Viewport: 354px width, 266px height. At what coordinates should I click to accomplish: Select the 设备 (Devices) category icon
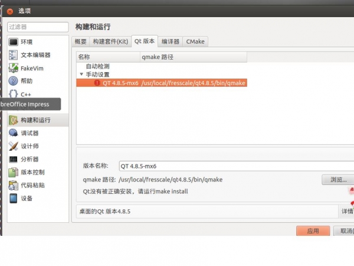pos(14,198)
